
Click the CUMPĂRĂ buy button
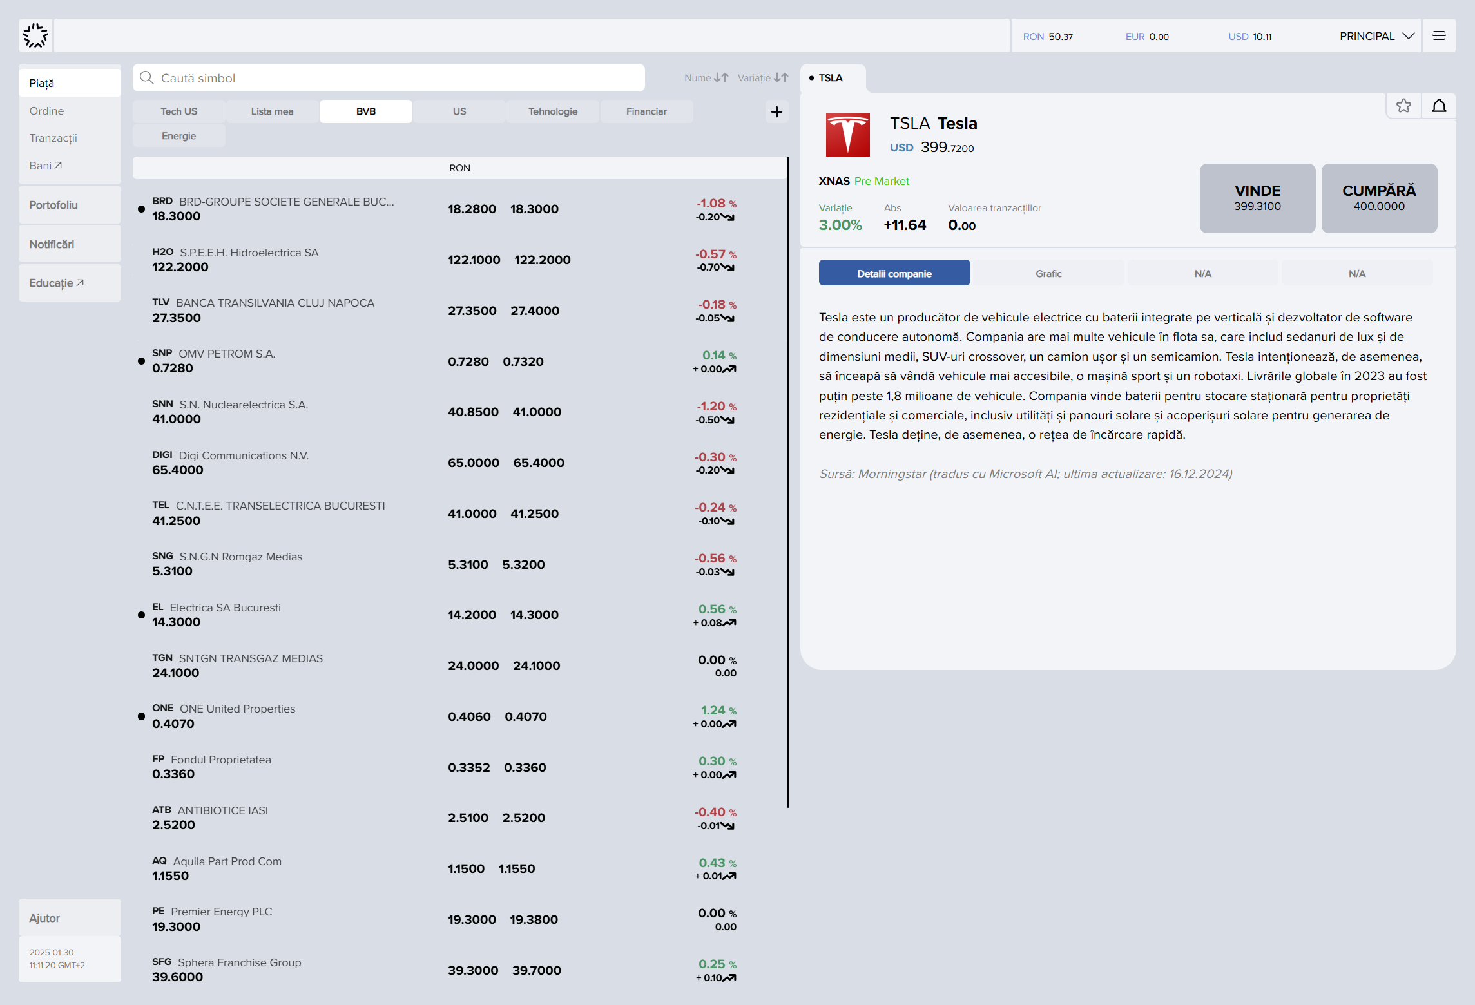pyautogui.click(x=1379, y=198)
